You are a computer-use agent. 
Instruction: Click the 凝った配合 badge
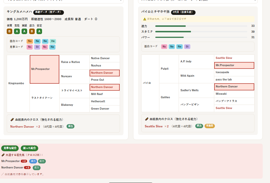[x=29, y=148]
